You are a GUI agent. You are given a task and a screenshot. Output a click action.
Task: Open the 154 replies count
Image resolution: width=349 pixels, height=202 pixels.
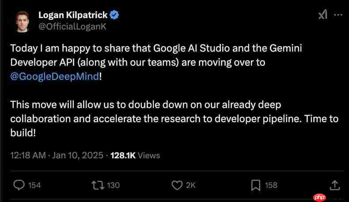34,185
